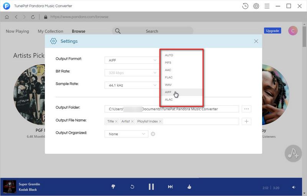Image resolution: width=307 pixels, height=196 pixels.
Task: Click the Settings gear icon in dialog header
Action: point(53,41)
